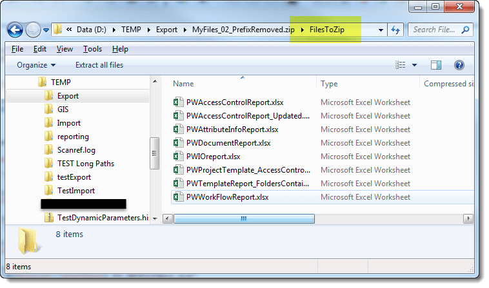Click Excel icon of PWAttributeInfoReport.xlsx
This screenshot has width=489, height=288.
click(178, 130)
